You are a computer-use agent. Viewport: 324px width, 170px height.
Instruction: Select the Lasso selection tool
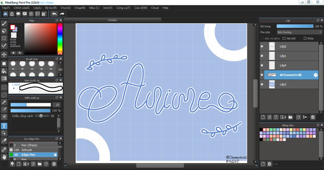(4, 95)
